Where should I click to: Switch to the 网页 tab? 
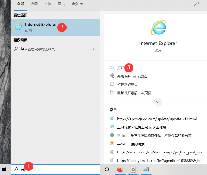pos(61,4)
